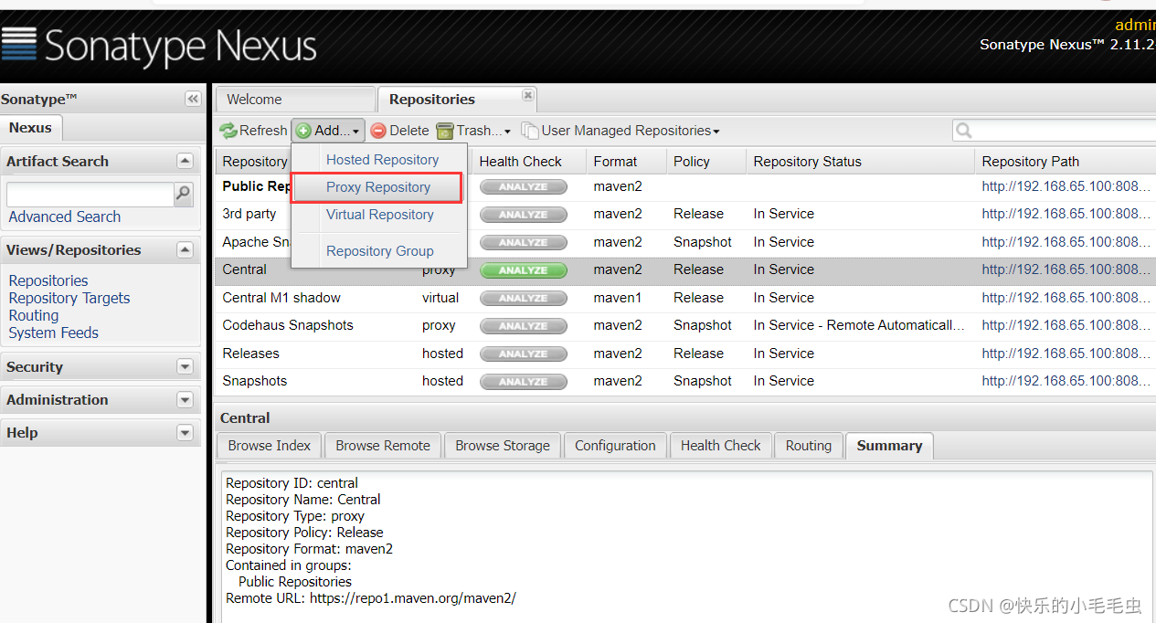Image resolution: width=1156 pixels, height=623 pixels.
Task: Open the User Managed Repositories dropdown
Action: point(620,131)
